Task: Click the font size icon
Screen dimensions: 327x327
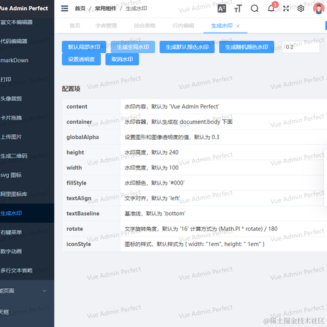Action: 238,9
